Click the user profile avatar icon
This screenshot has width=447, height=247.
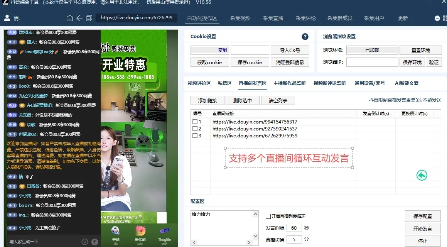[7, 18]
